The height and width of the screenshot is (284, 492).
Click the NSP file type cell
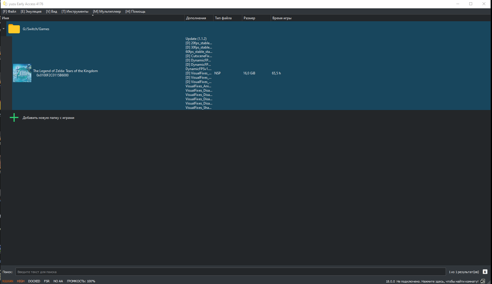pos(218,73)
